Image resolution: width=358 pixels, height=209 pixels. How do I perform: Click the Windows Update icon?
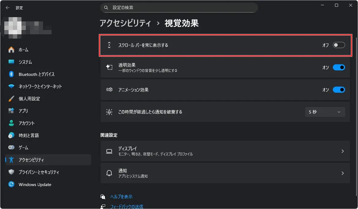coord(11,185)
